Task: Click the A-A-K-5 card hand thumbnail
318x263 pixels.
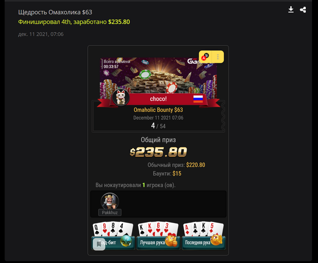Action: [204, 229]
